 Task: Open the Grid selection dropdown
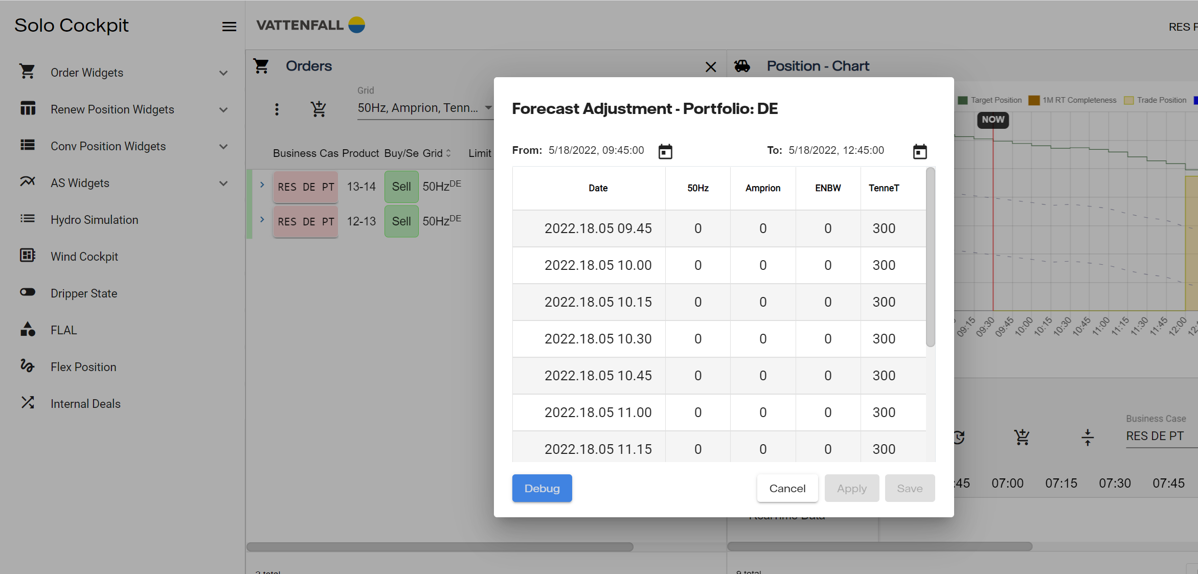pos(424,108)
